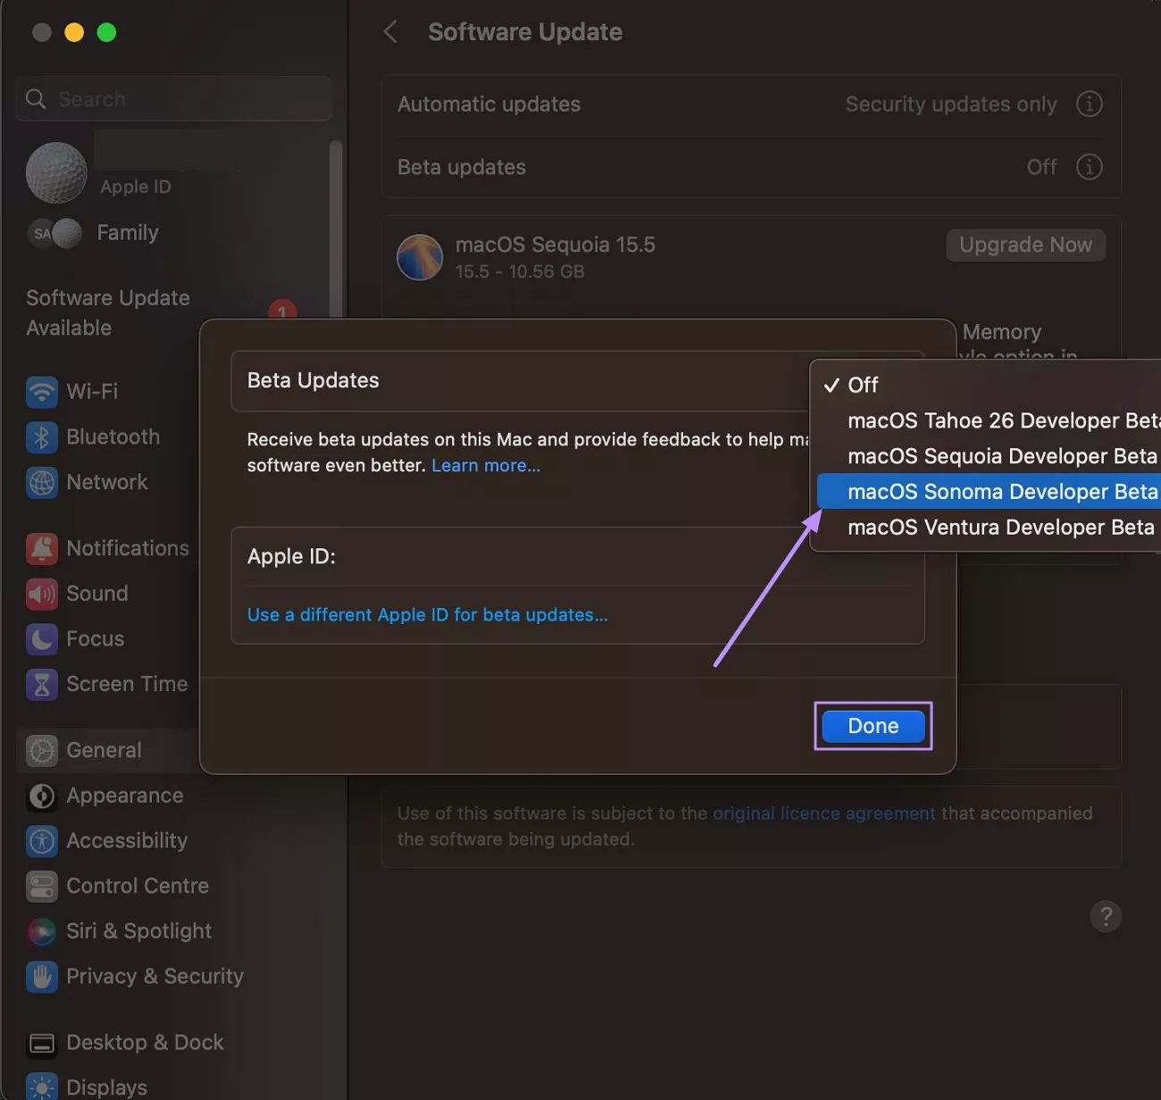The width and height of the screenshot is (1161, 1100).
Task: Open the Family avatars icon
Action: point(54,233)
